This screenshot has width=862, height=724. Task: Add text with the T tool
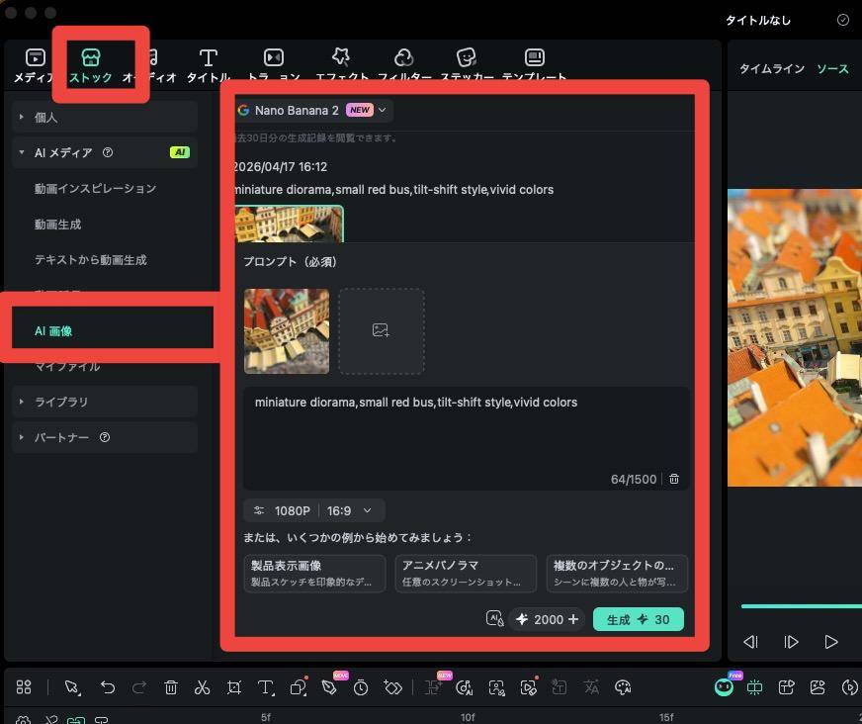click(266, 687)
